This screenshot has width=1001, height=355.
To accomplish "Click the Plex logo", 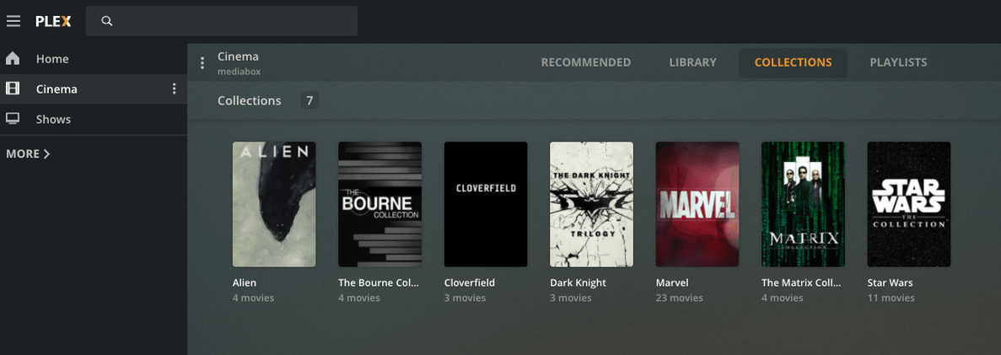I will tap(54, 21).
